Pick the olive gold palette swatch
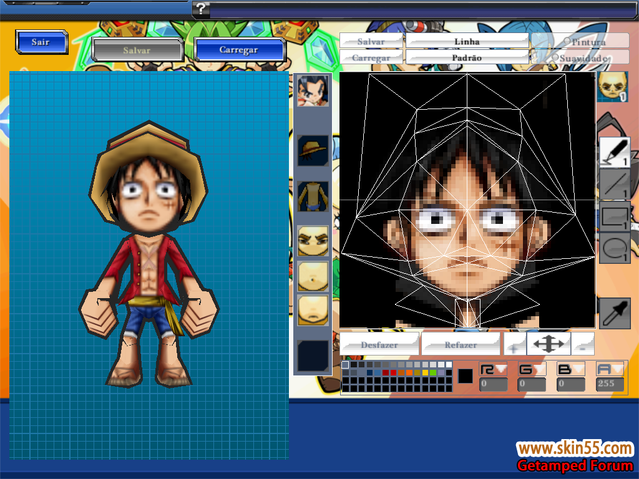639x479 pixels. pos(417,372)
